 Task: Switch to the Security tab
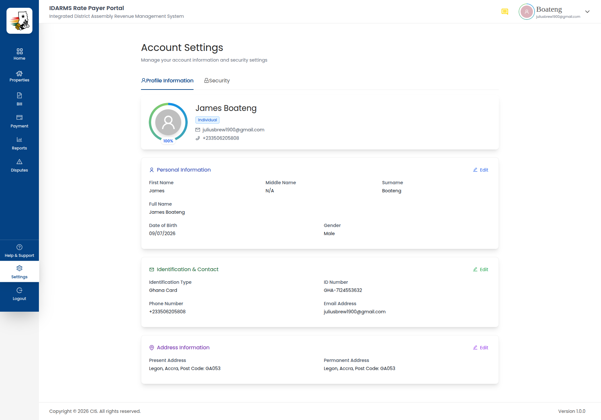pyautogui.click(x=217, y=80)
